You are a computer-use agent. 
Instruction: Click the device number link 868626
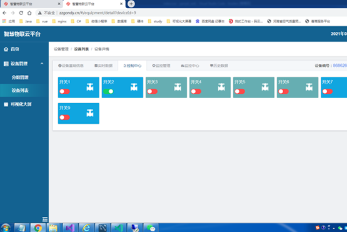340,66
